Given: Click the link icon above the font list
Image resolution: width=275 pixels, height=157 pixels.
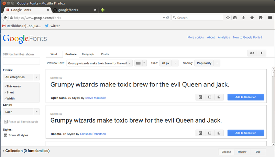Looking at the screenshot, I should 252,53.
